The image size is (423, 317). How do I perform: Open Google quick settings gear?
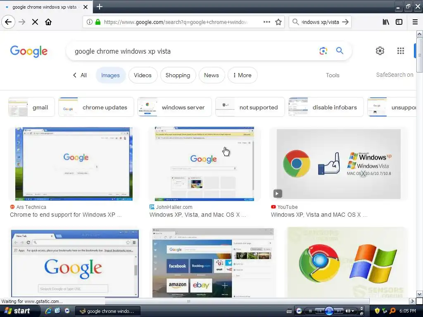point(380,51)
